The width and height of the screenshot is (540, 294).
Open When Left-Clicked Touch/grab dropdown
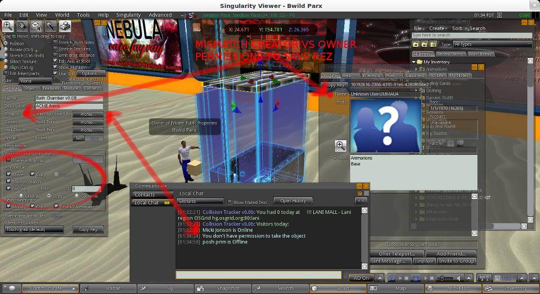click(34, 229)
